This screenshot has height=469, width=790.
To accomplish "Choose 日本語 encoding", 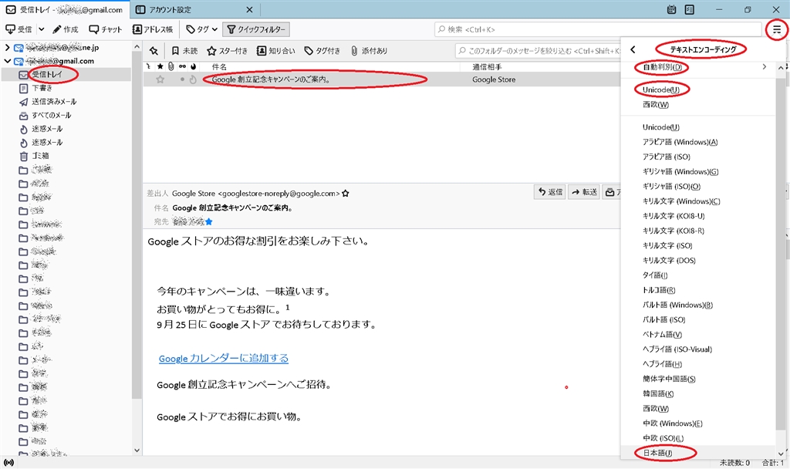I will [657, 453].
